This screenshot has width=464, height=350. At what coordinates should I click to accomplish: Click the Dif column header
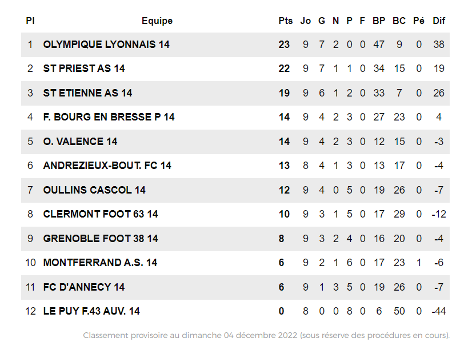pos(439,21)
